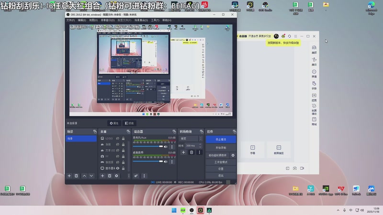This screenshot has width=383, height=215.
Task: Adjust 桌面音频 volume slider
Action: (148, 161)
